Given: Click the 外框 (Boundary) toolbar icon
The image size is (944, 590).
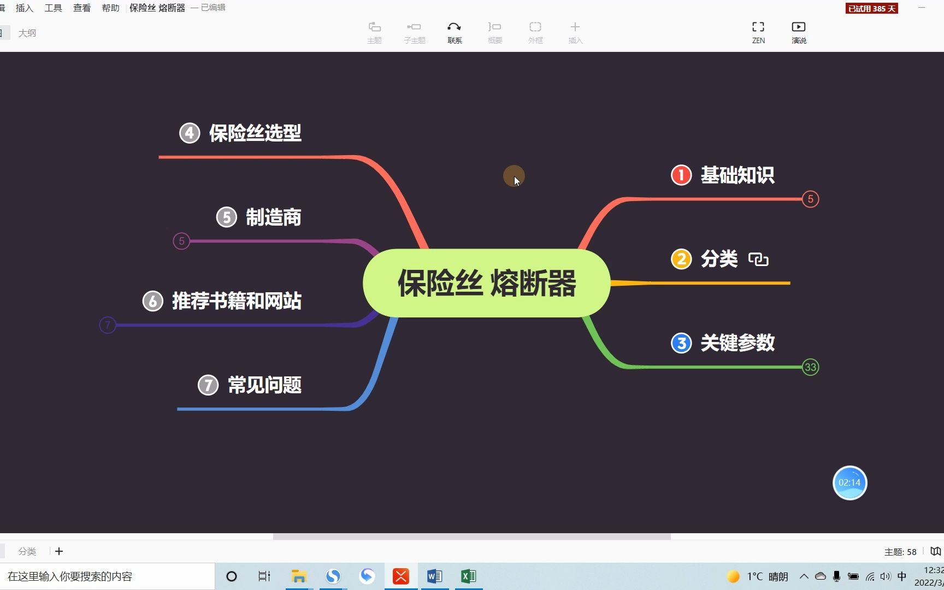Looking at the screenshot, I should [535, 32].
